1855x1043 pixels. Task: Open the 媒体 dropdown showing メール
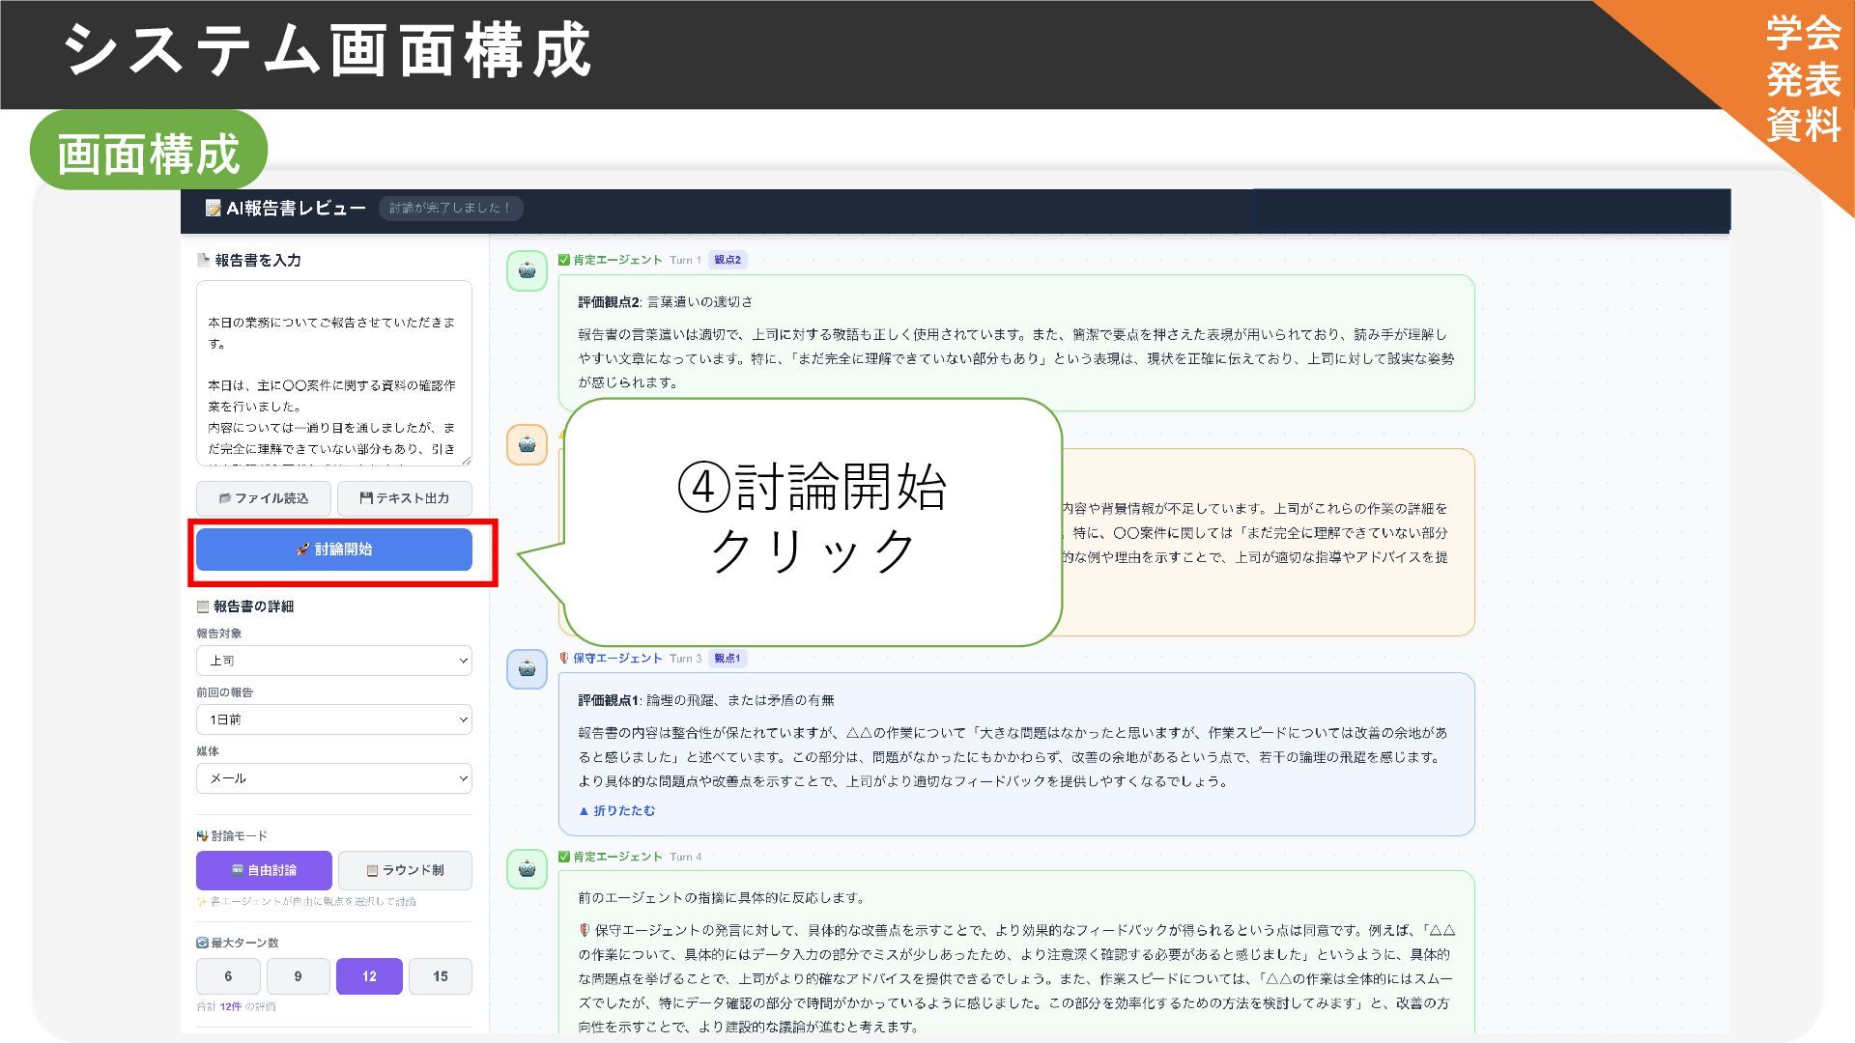(x=333, y=778)
